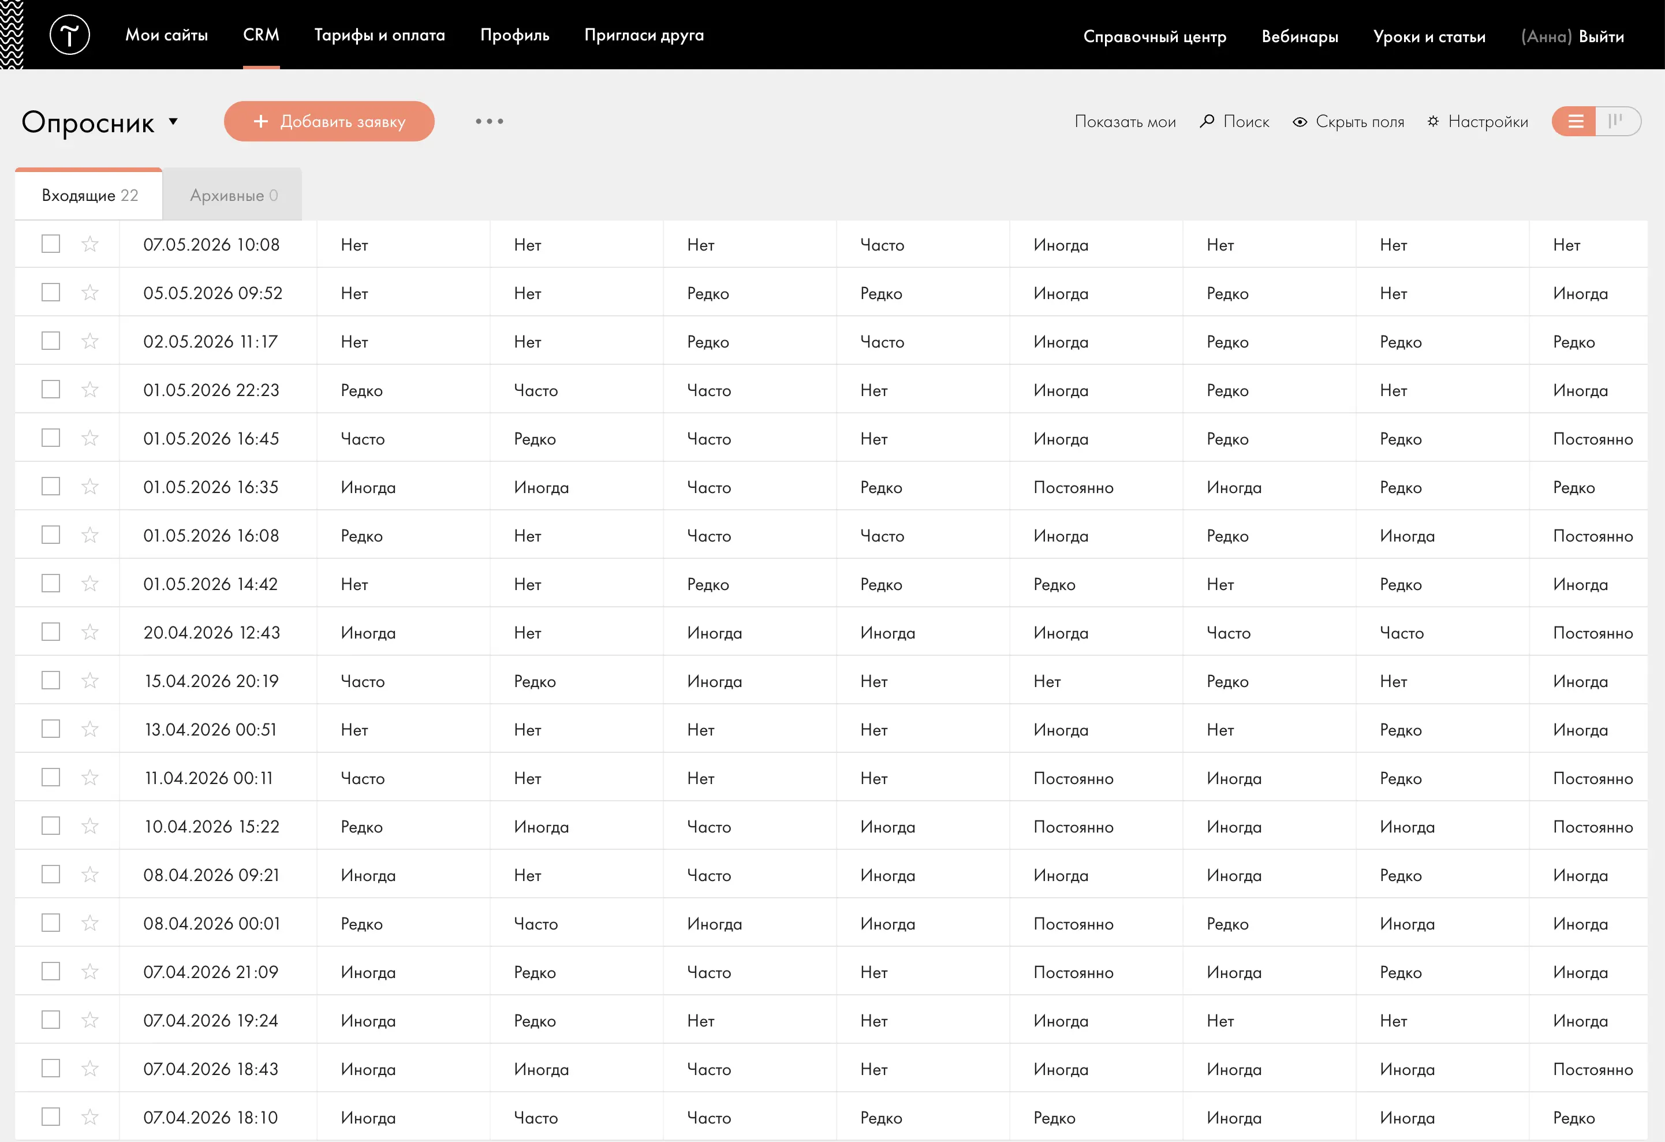
Task: Tick the checkbox for 05.05.2026 09:52
Action: (51, 292)
